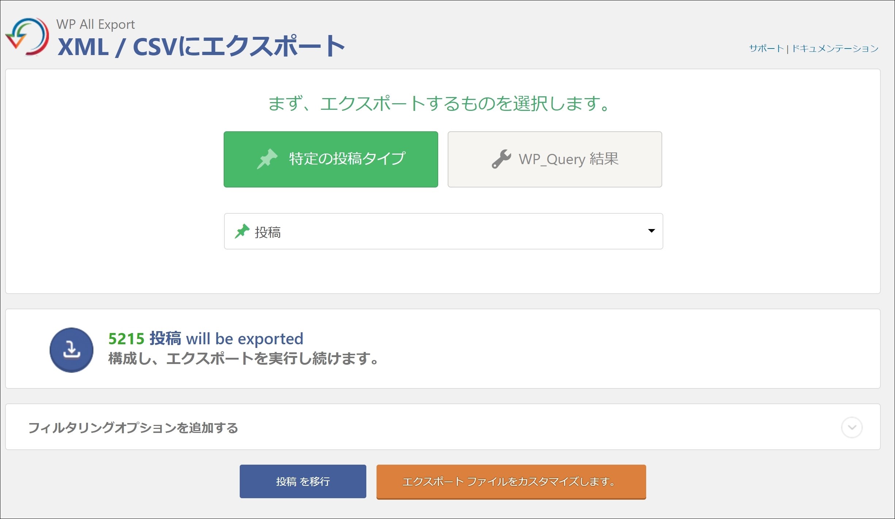This screenshot has width=895, height=519.
Task: Click the WP All Export logo icon
Action: click(27, 37)
